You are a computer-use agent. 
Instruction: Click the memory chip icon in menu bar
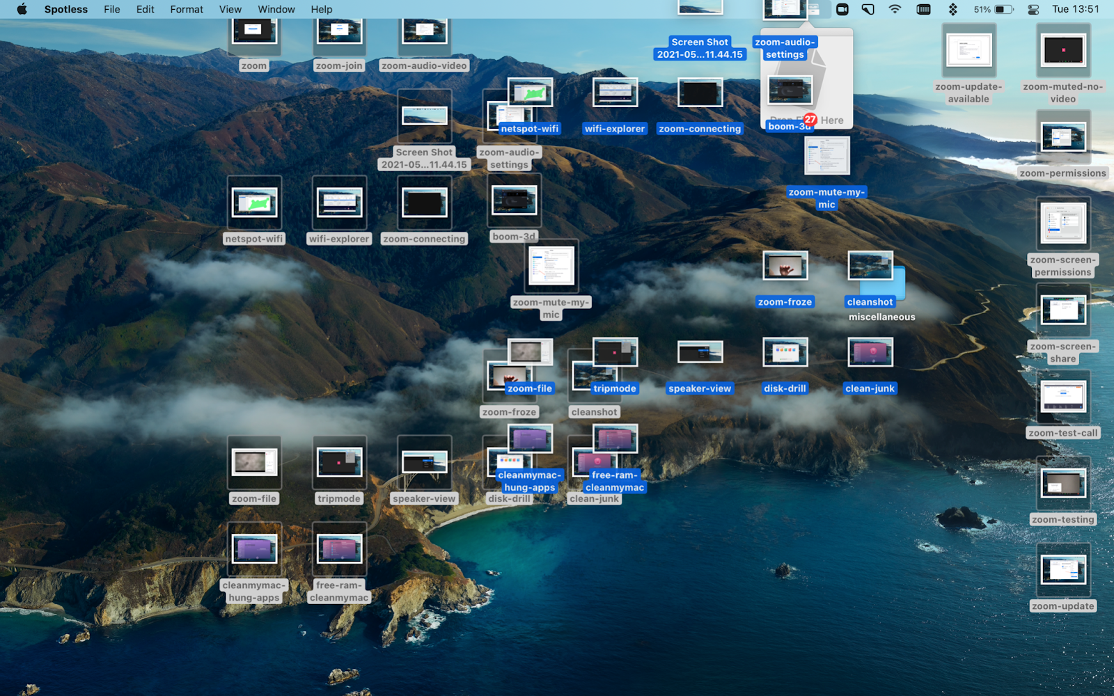pos(924,9)
